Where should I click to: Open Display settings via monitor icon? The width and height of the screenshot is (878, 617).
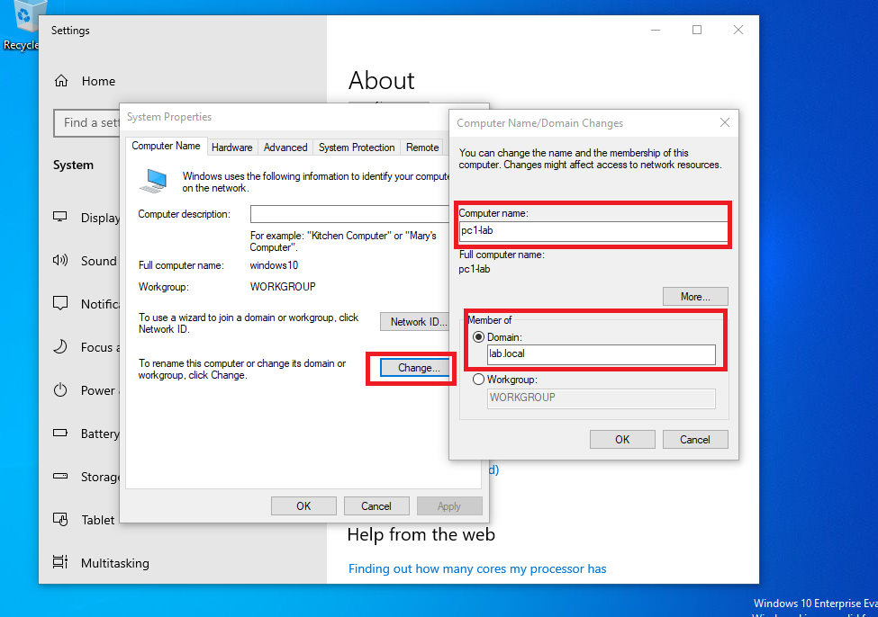pyautogui.click(x=61, y=218)
